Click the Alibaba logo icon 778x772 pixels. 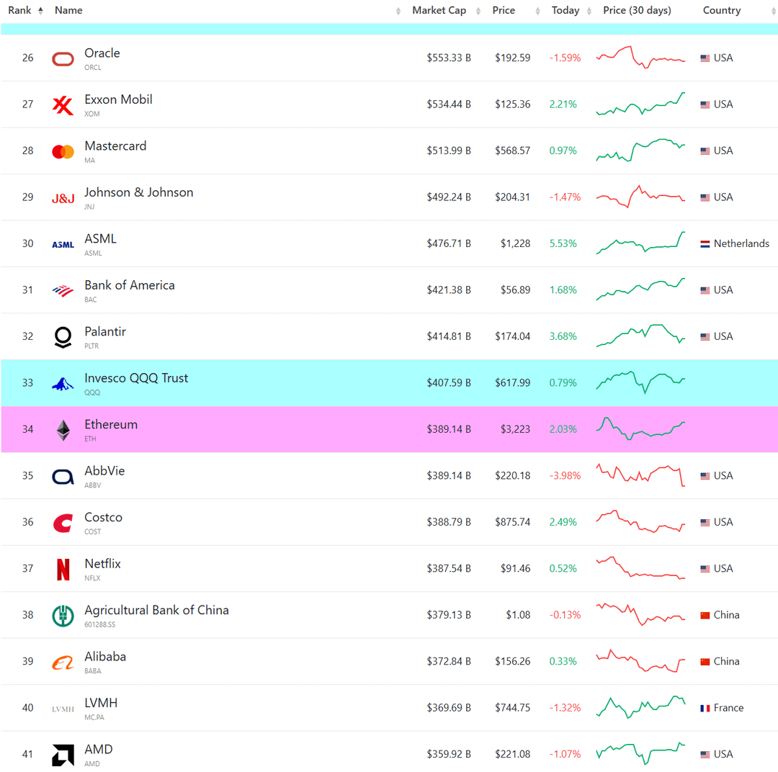click(63, 663)
